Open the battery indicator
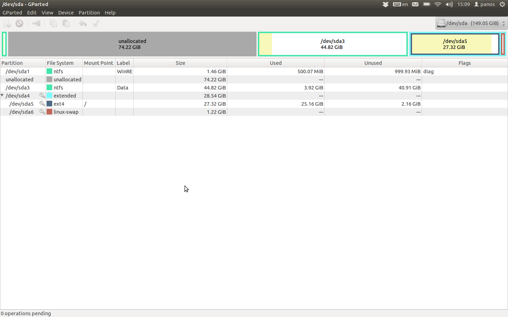The width and height of the screenshot is (508, 317). (x=427, y=4)
